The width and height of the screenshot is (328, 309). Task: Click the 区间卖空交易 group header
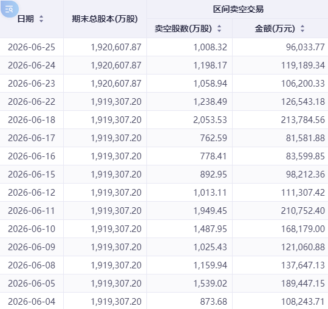[x=238, y=9]
